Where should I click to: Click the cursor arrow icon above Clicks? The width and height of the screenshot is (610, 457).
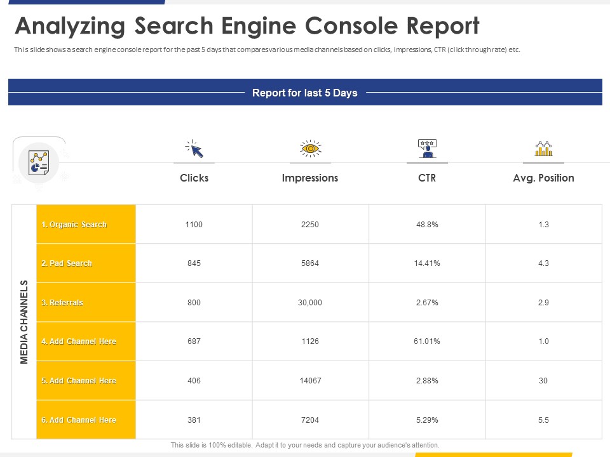(194, 149)
